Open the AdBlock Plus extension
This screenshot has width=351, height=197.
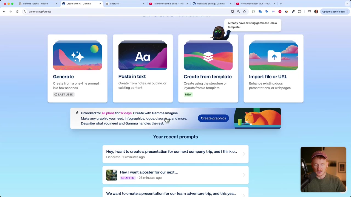[280, 11]
